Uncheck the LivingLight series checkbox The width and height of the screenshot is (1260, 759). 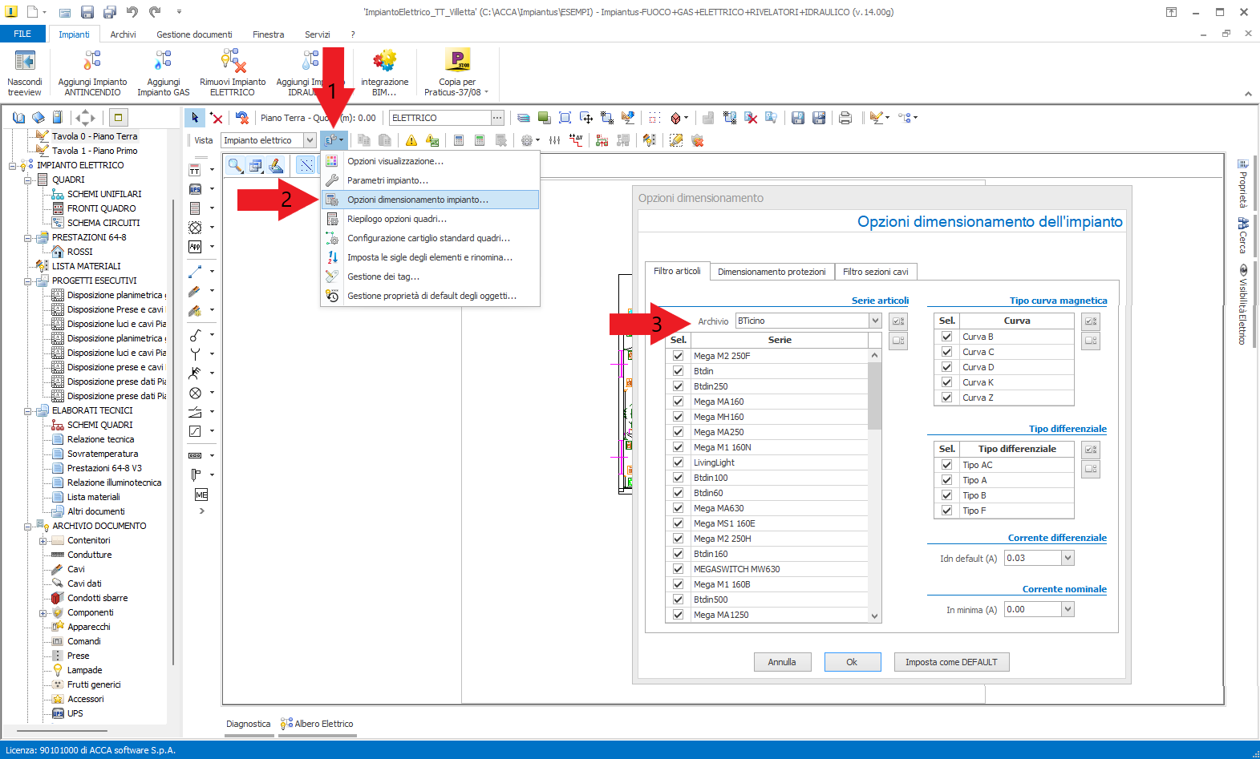point(678,462)
